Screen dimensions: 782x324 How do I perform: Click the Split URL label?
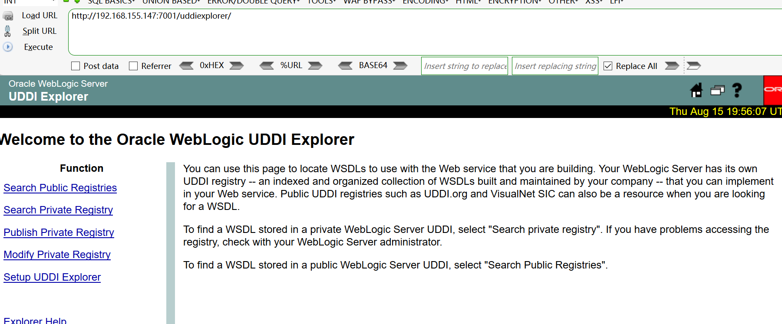pos(40,31)
